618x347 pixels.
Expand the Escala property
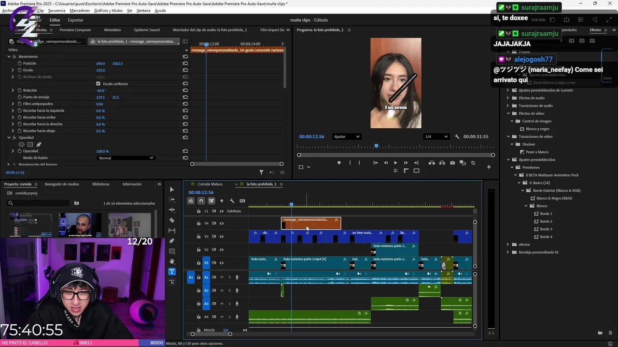pos(13,70)
